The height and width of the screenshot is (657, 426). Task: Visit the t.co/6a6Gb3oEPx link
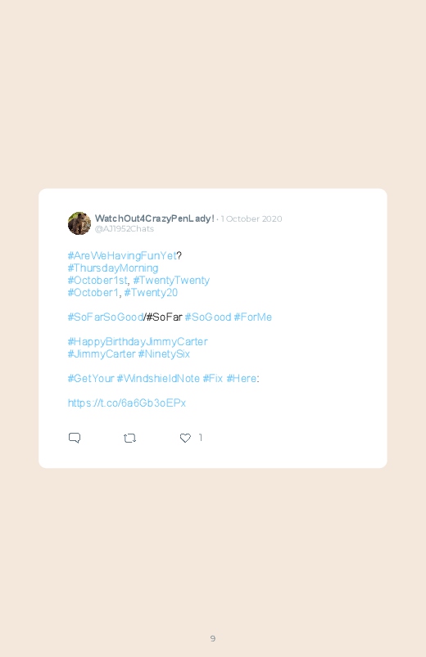click(x=127, y=403)
